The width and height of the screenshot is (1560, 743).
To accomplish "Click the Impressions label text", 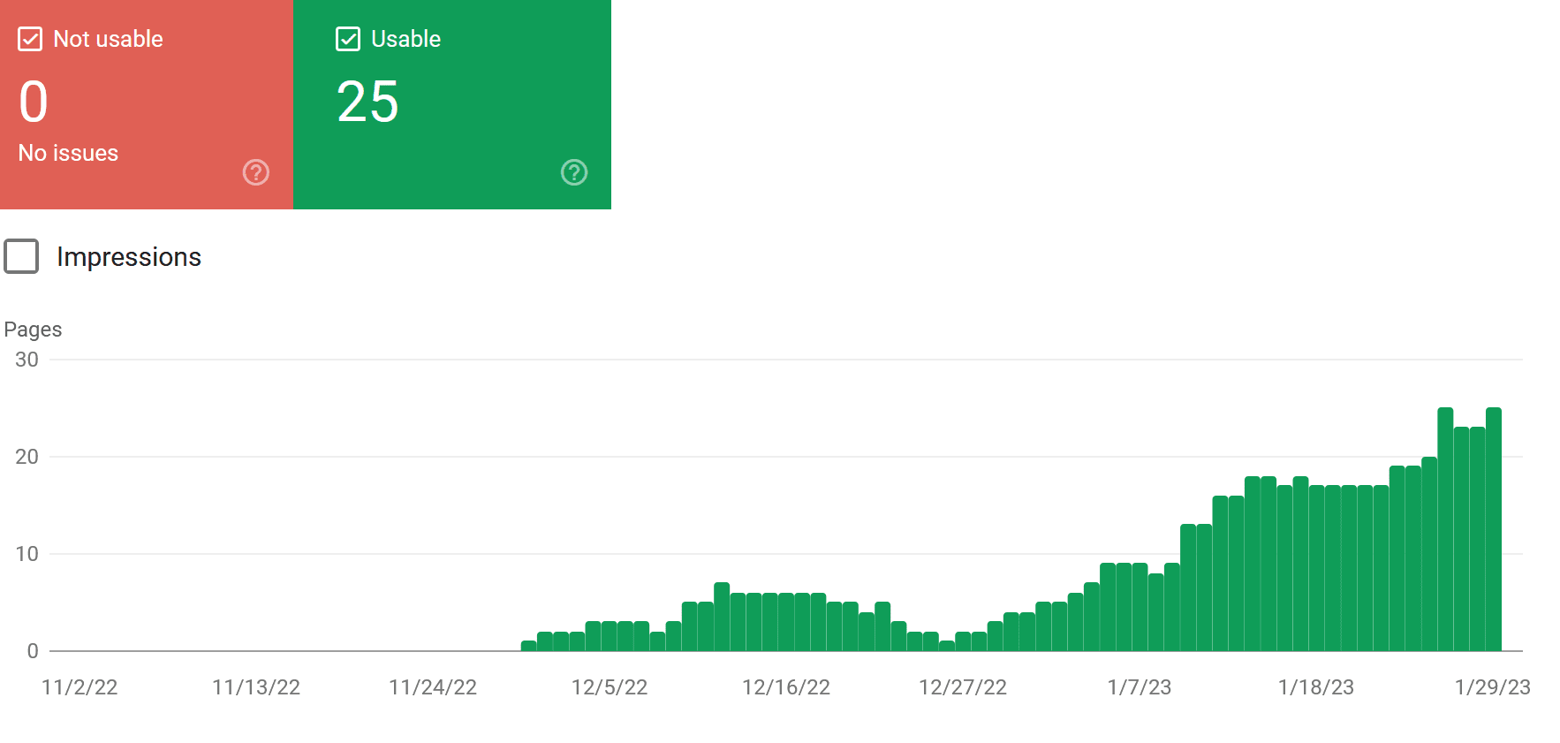I will (129, 256).
